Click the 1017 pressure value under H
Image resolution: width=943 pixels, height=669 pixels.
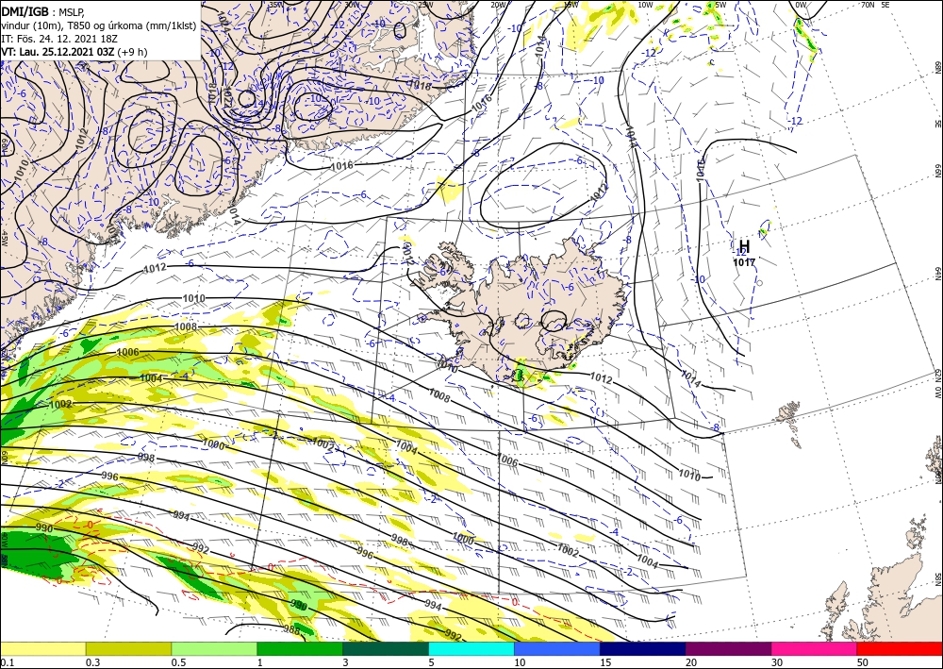coord(744,261)
